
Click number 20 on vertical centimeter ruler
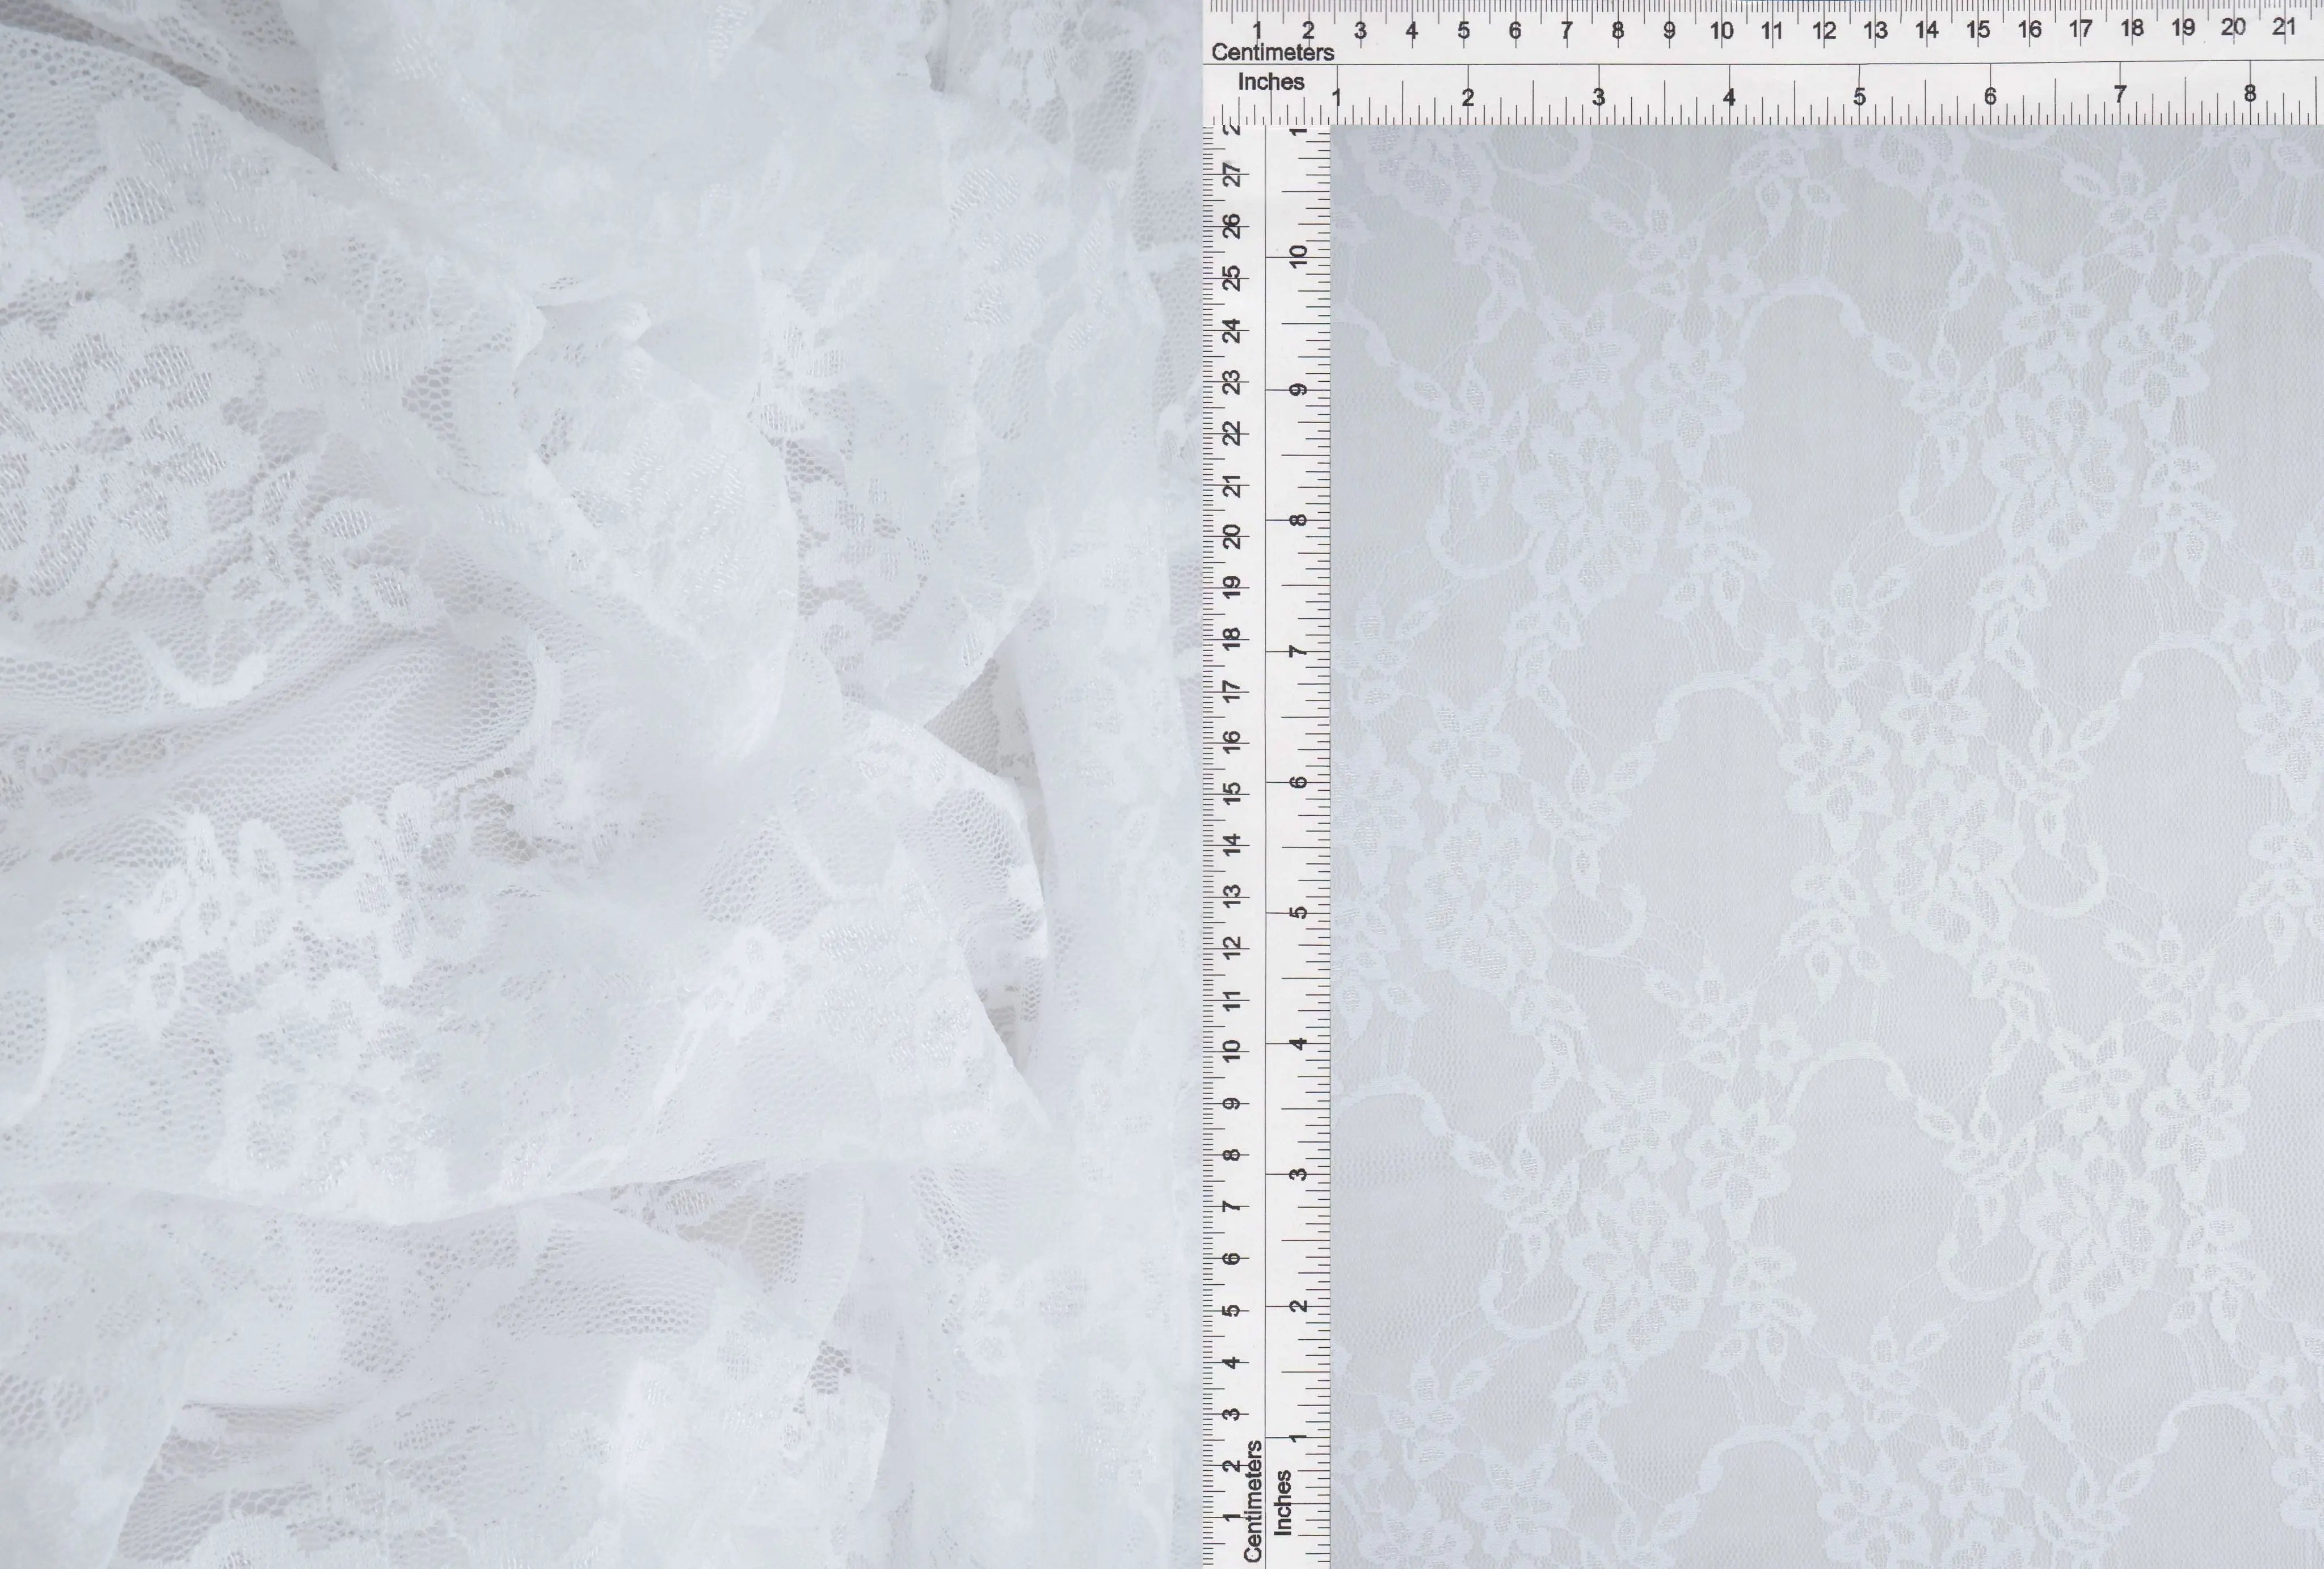tap(1233, 536)
